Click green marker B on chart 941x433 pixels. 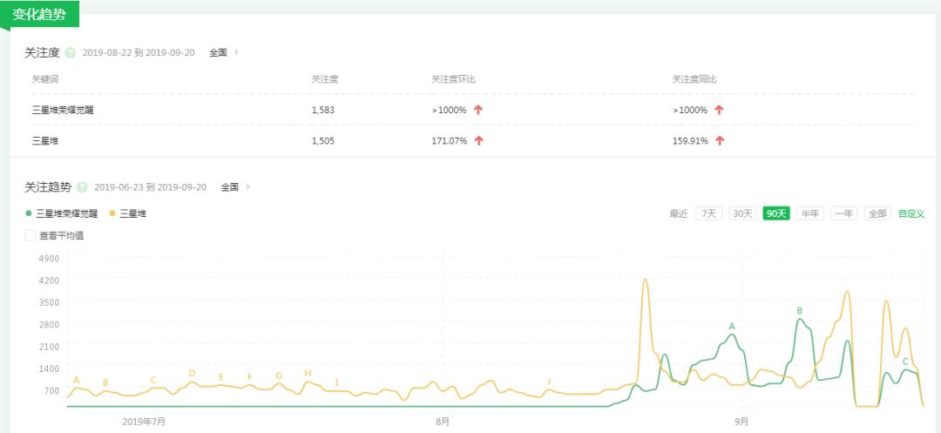(799, 311)
